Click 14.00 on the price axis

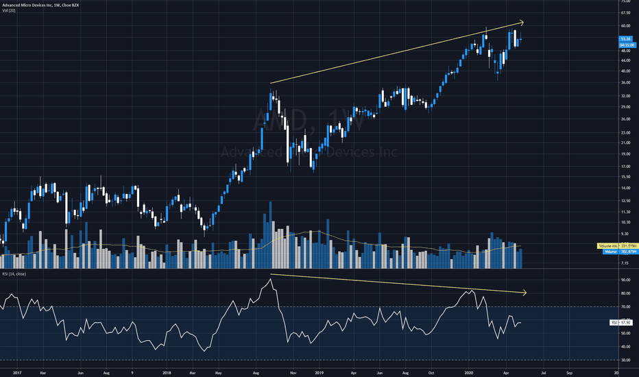point(625,188)
